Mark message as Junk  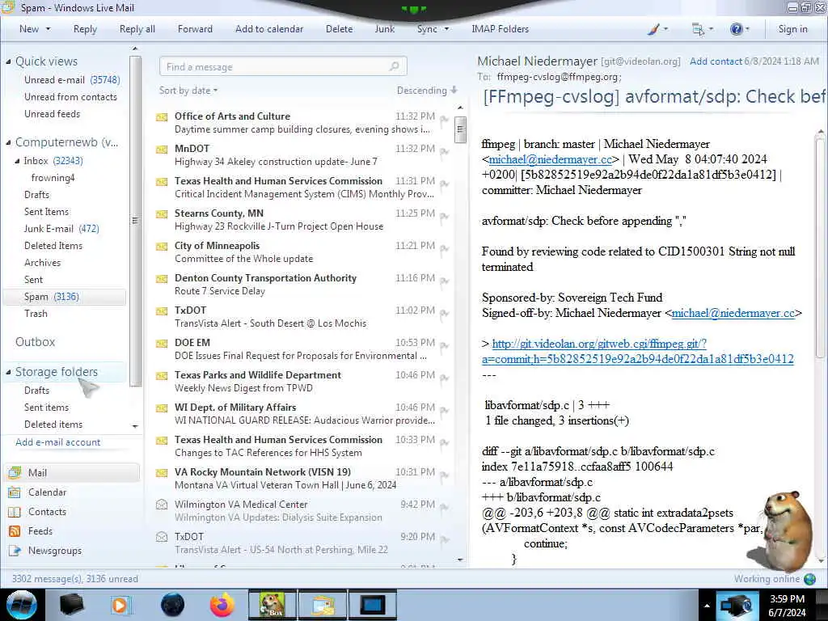[384, 29]
